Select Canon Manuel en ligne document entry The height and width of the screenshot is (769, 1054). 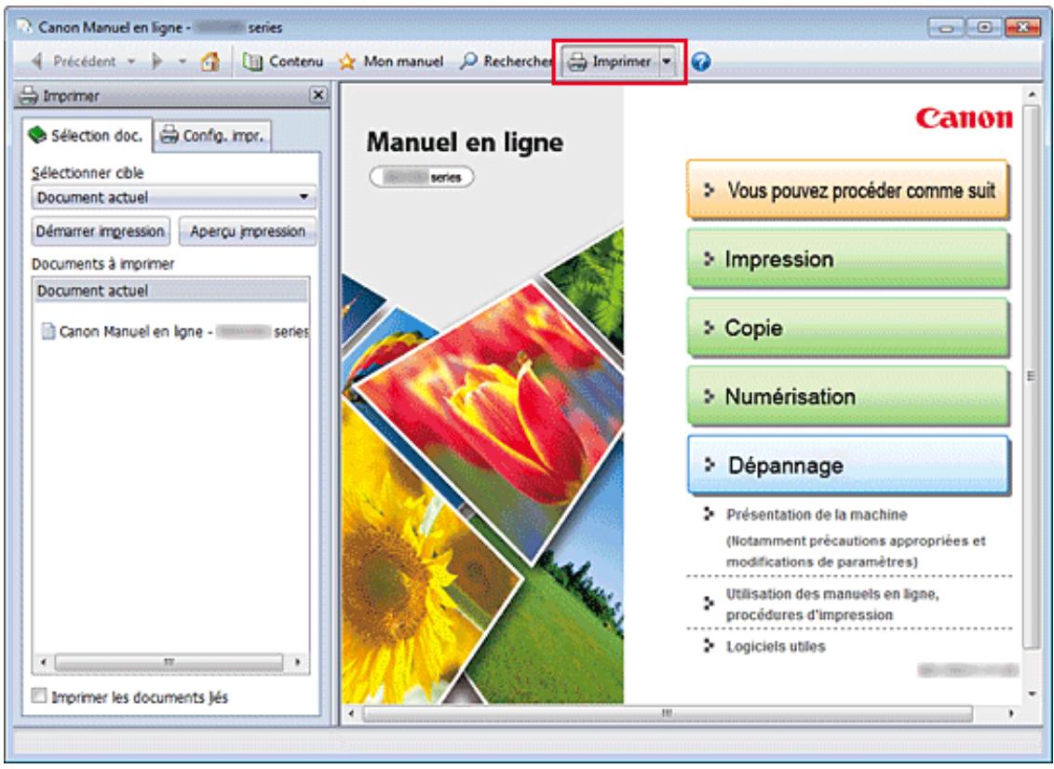pos(174,331)
